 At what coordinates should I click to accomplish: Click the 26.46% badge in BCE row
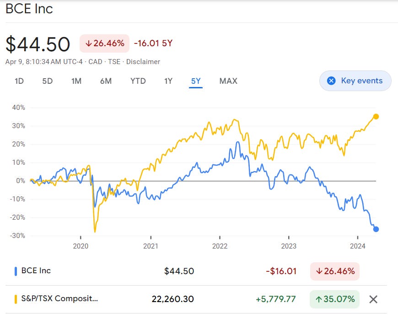click(x=335, y=271)
